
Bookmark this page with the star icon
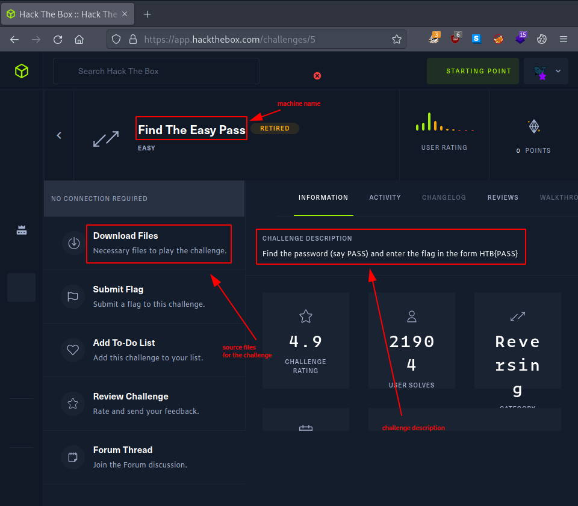(396, 40)
